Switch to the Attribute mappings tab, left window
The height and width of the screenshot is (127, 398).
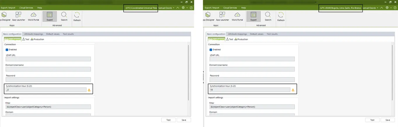34,34
